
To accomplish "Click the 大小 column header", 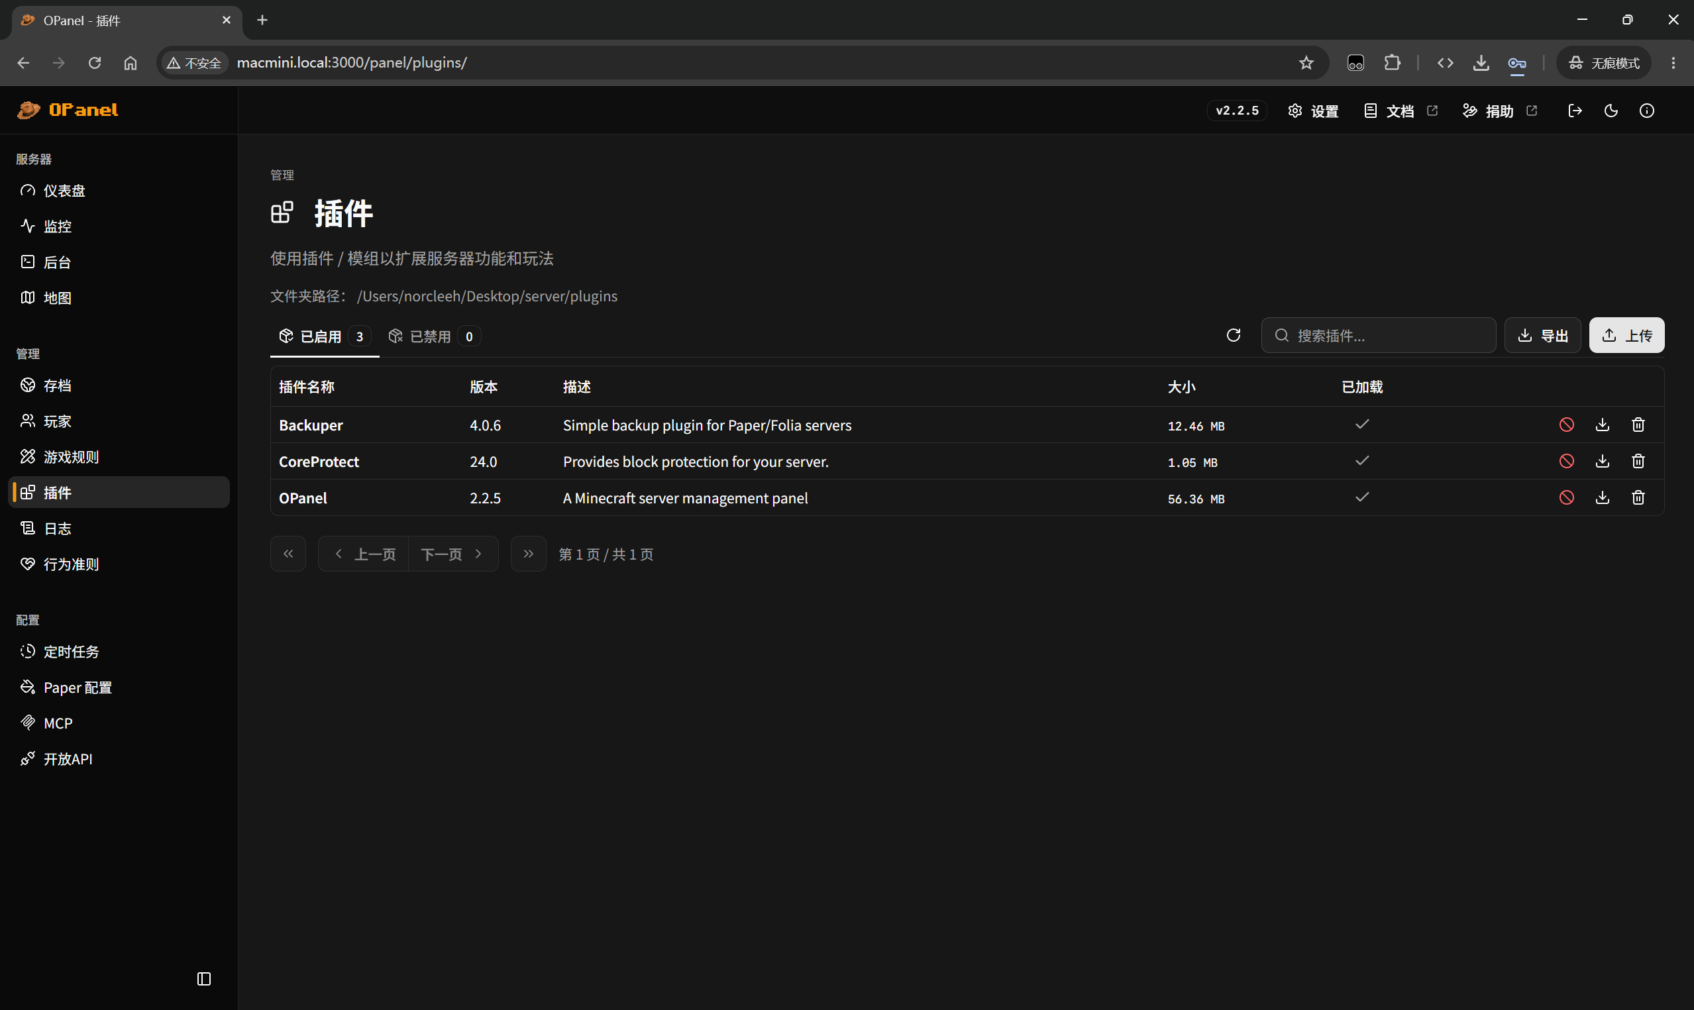I will point(1181,387).
